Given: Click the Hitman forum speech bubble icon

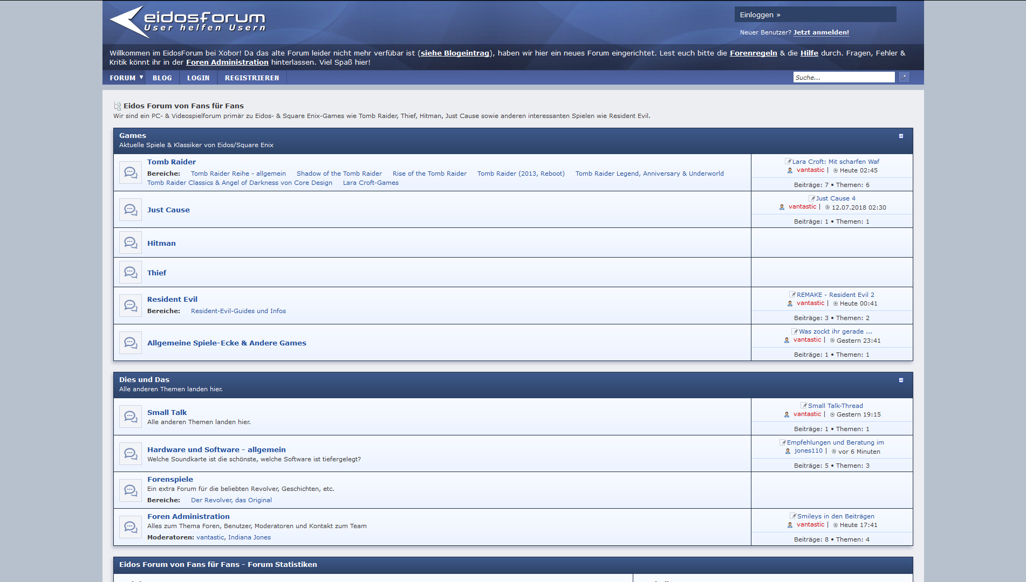Looking at the screenshot, I should tap(131, 242).
